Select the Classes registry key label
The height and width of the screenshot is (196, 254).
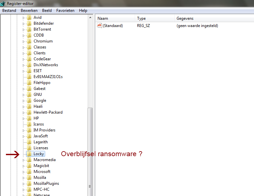coord(40,47)
